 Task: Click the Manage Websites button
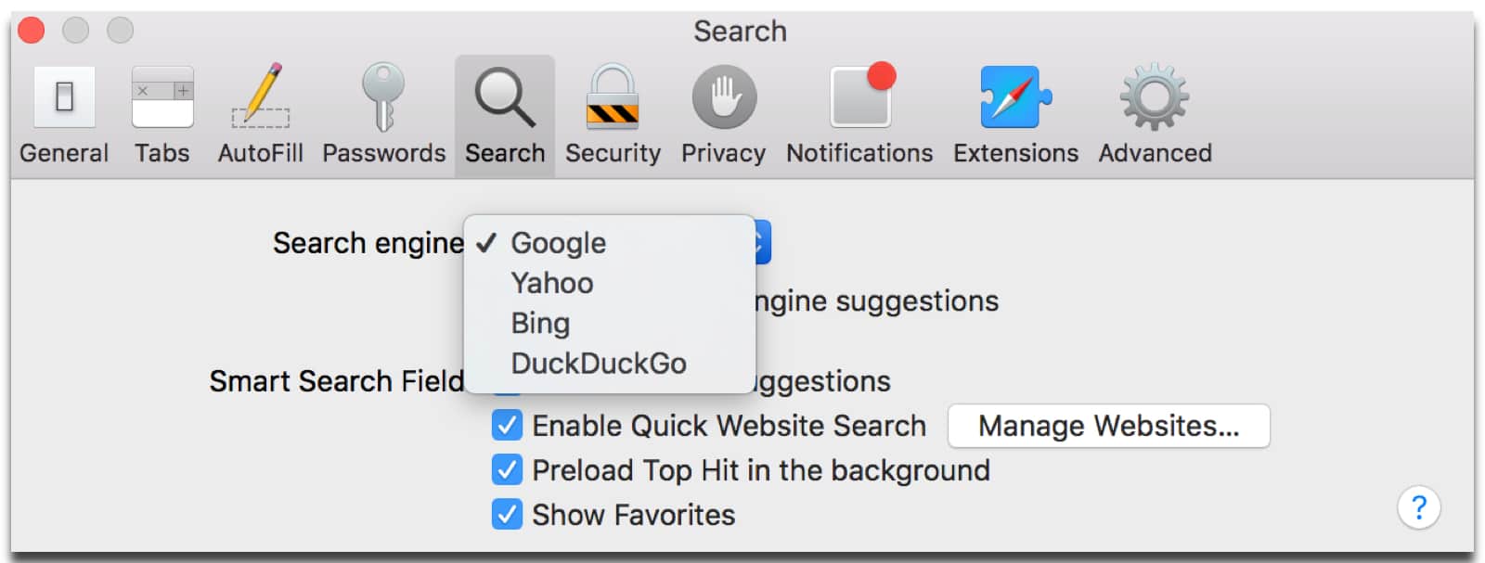tap(1108, 426)
